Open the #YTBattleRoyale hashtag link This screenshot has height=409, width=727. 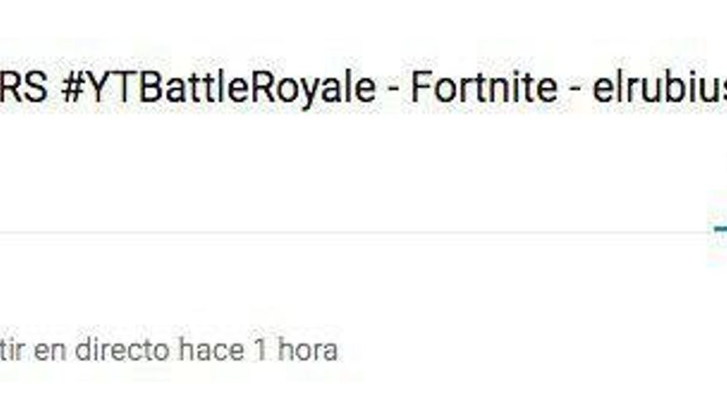218,89
